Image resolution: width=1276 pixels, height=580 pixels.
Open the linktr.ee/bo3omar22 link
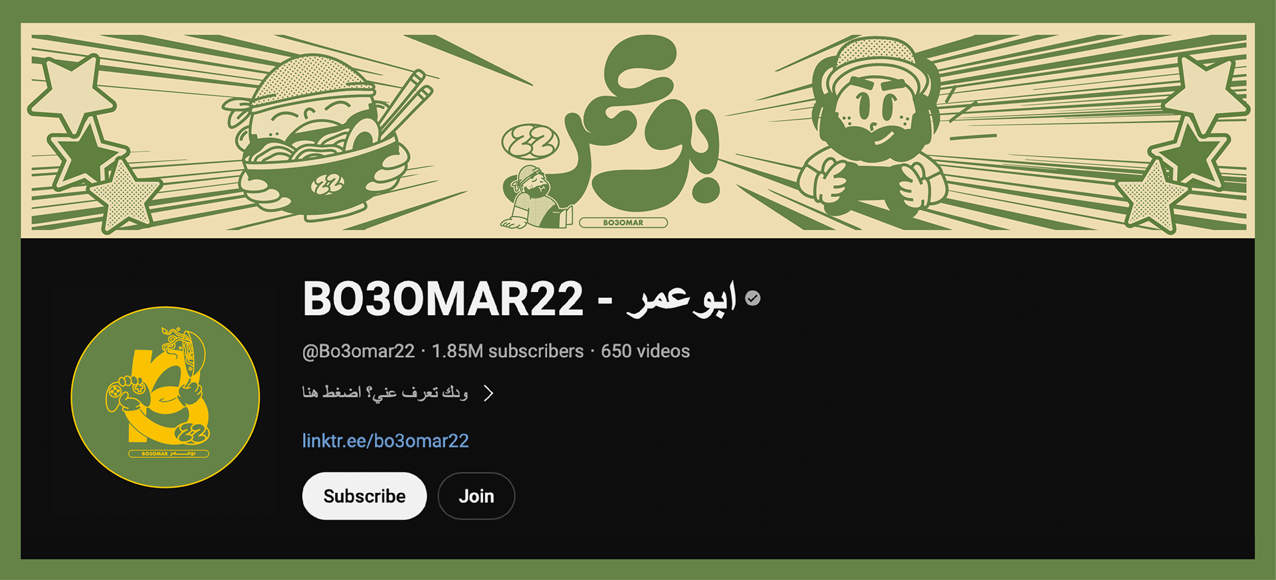[385, 441]
